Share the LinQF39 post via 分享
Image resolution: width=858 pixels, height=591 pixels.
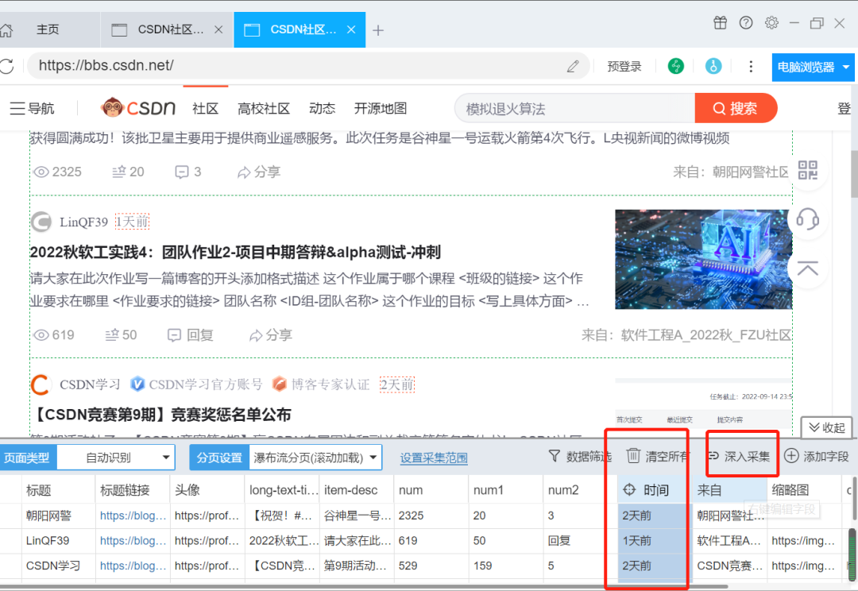click(270, 335)
